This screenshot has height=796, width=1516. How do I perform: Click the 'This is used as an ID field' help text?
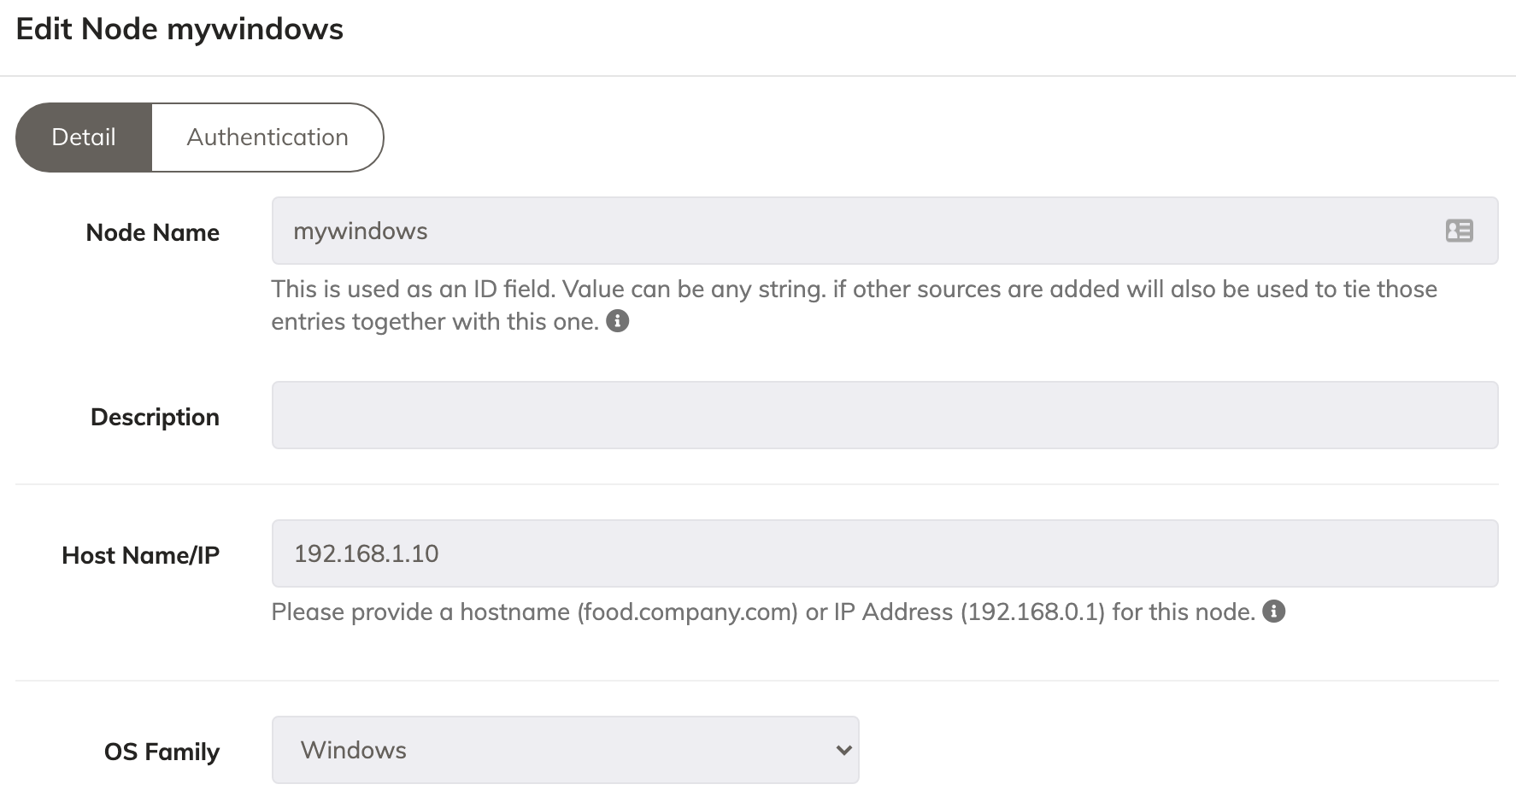click(854, 305)
